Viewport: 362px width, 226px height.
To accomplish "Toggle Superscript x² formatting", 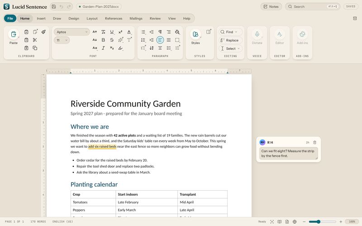I will pyautogui.click(x=120, y=32).
